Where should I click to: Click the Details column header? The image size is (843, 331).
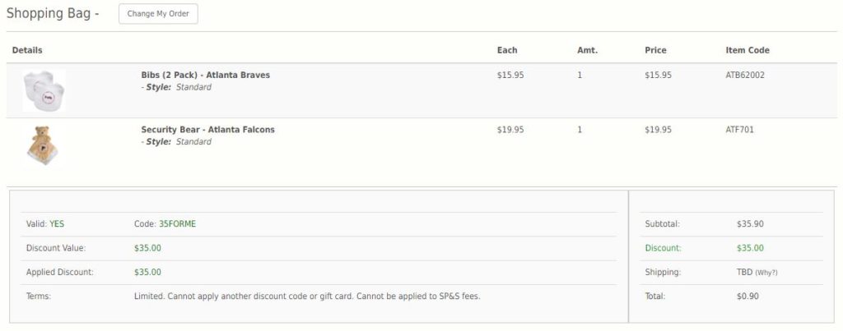point(27,50)
